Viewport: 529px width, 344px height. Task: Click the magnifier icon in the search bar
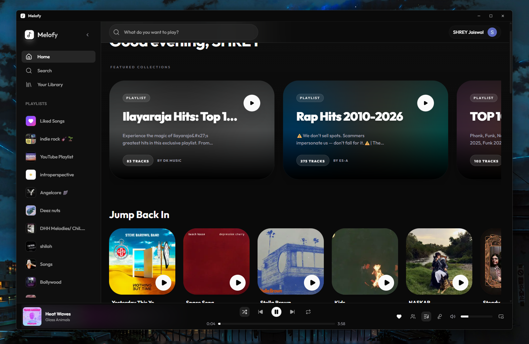pyautogui.click(x=116, y=32)
